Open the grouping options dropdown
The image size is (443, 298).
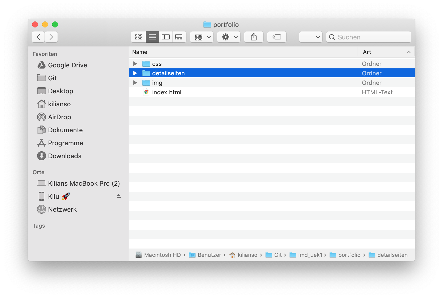click(x=202, y=37)
